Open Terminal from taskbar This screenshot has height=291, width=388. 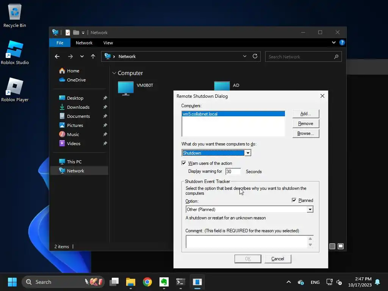tap(181, 282)
